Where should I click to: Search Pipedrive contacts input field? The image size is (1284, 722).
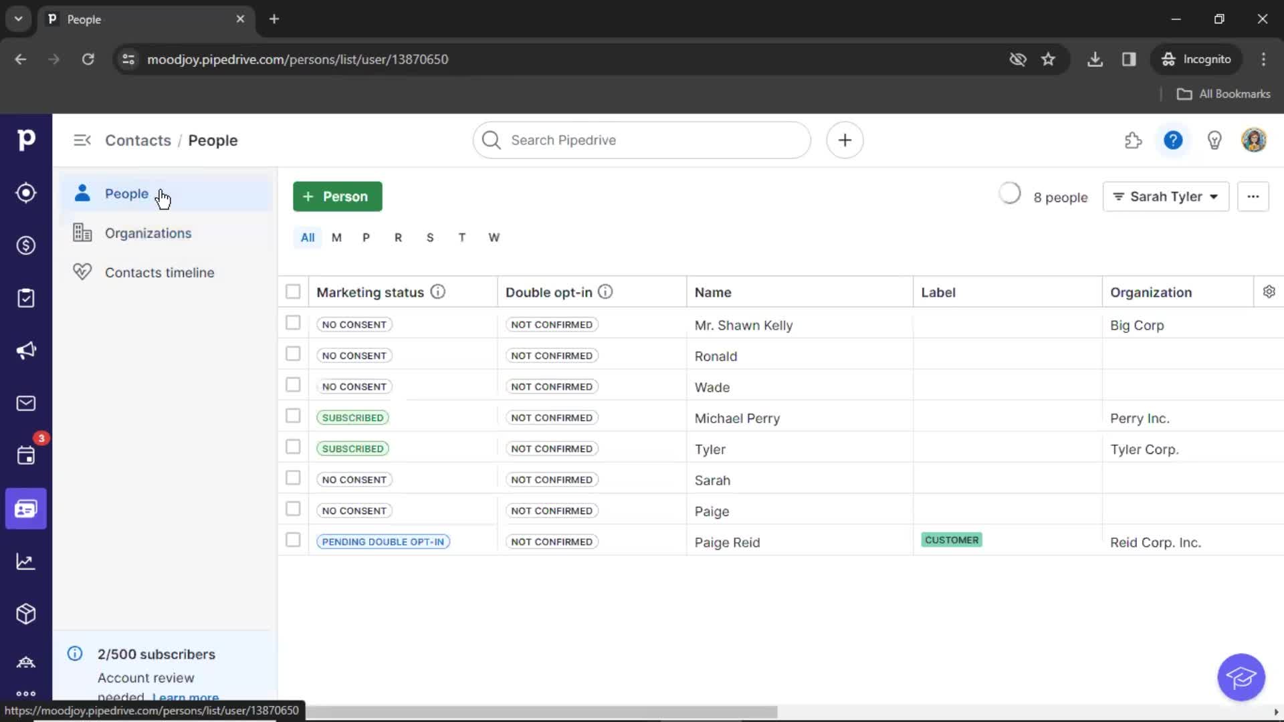click(x=642, y=140)
